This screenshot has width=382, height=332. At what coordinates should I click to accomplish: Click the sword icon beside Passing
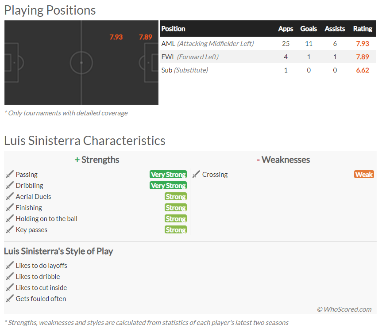[10, 174]
